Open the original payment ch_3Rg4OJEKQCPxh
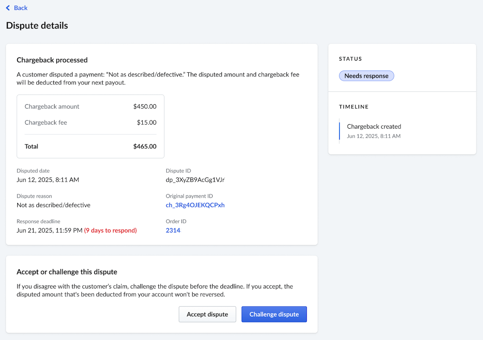This screenshot has height=340, width=483. (x=195, y=205)
